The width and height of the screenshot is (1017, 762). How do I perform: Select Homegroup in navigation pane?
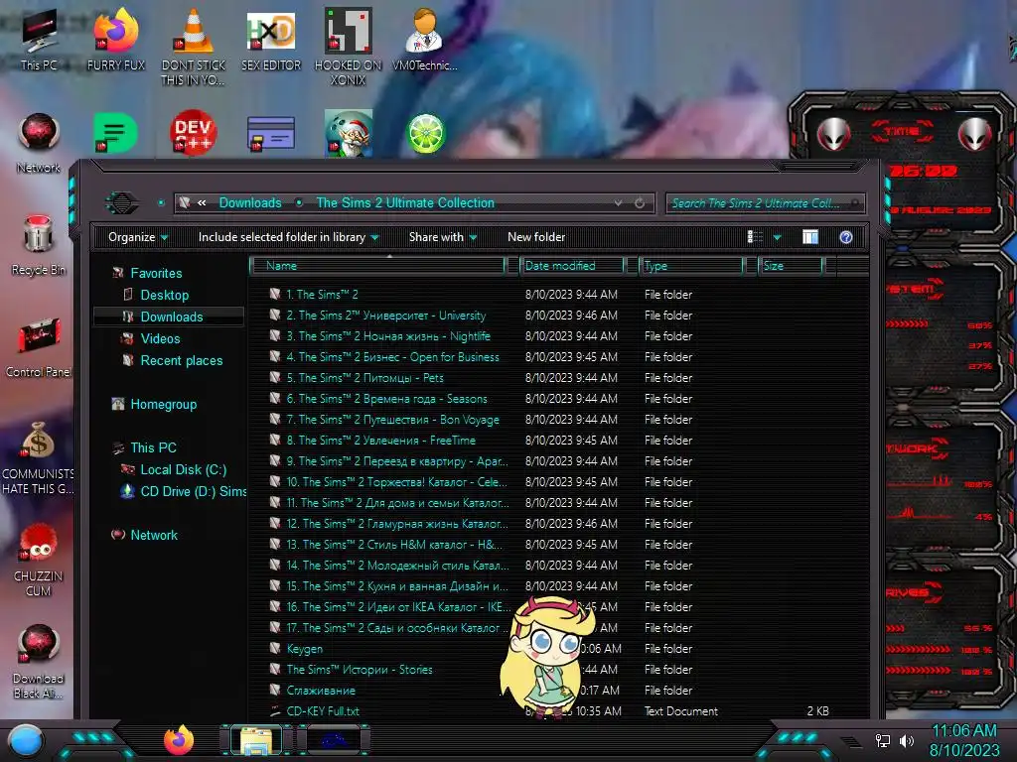point(164,405)
